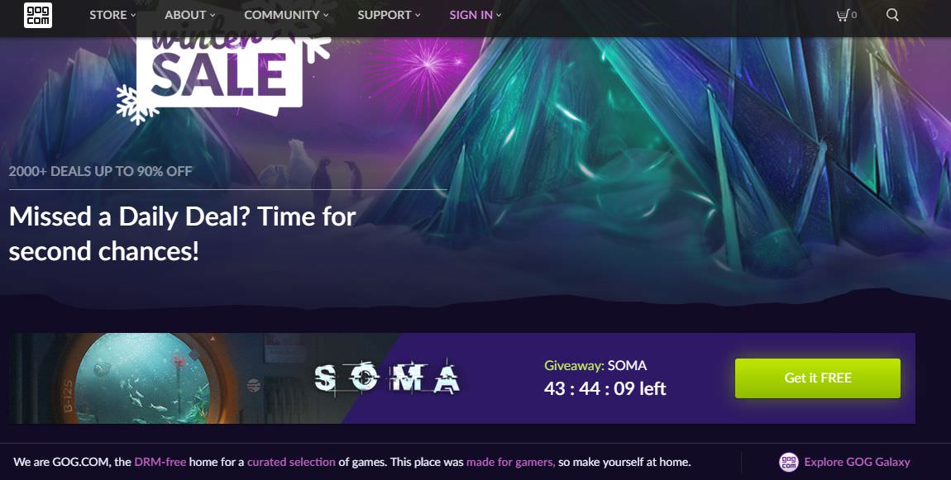This screenshot has height=480, width=951.
Task: Follow the curated selection link
Action: [291, 462]
